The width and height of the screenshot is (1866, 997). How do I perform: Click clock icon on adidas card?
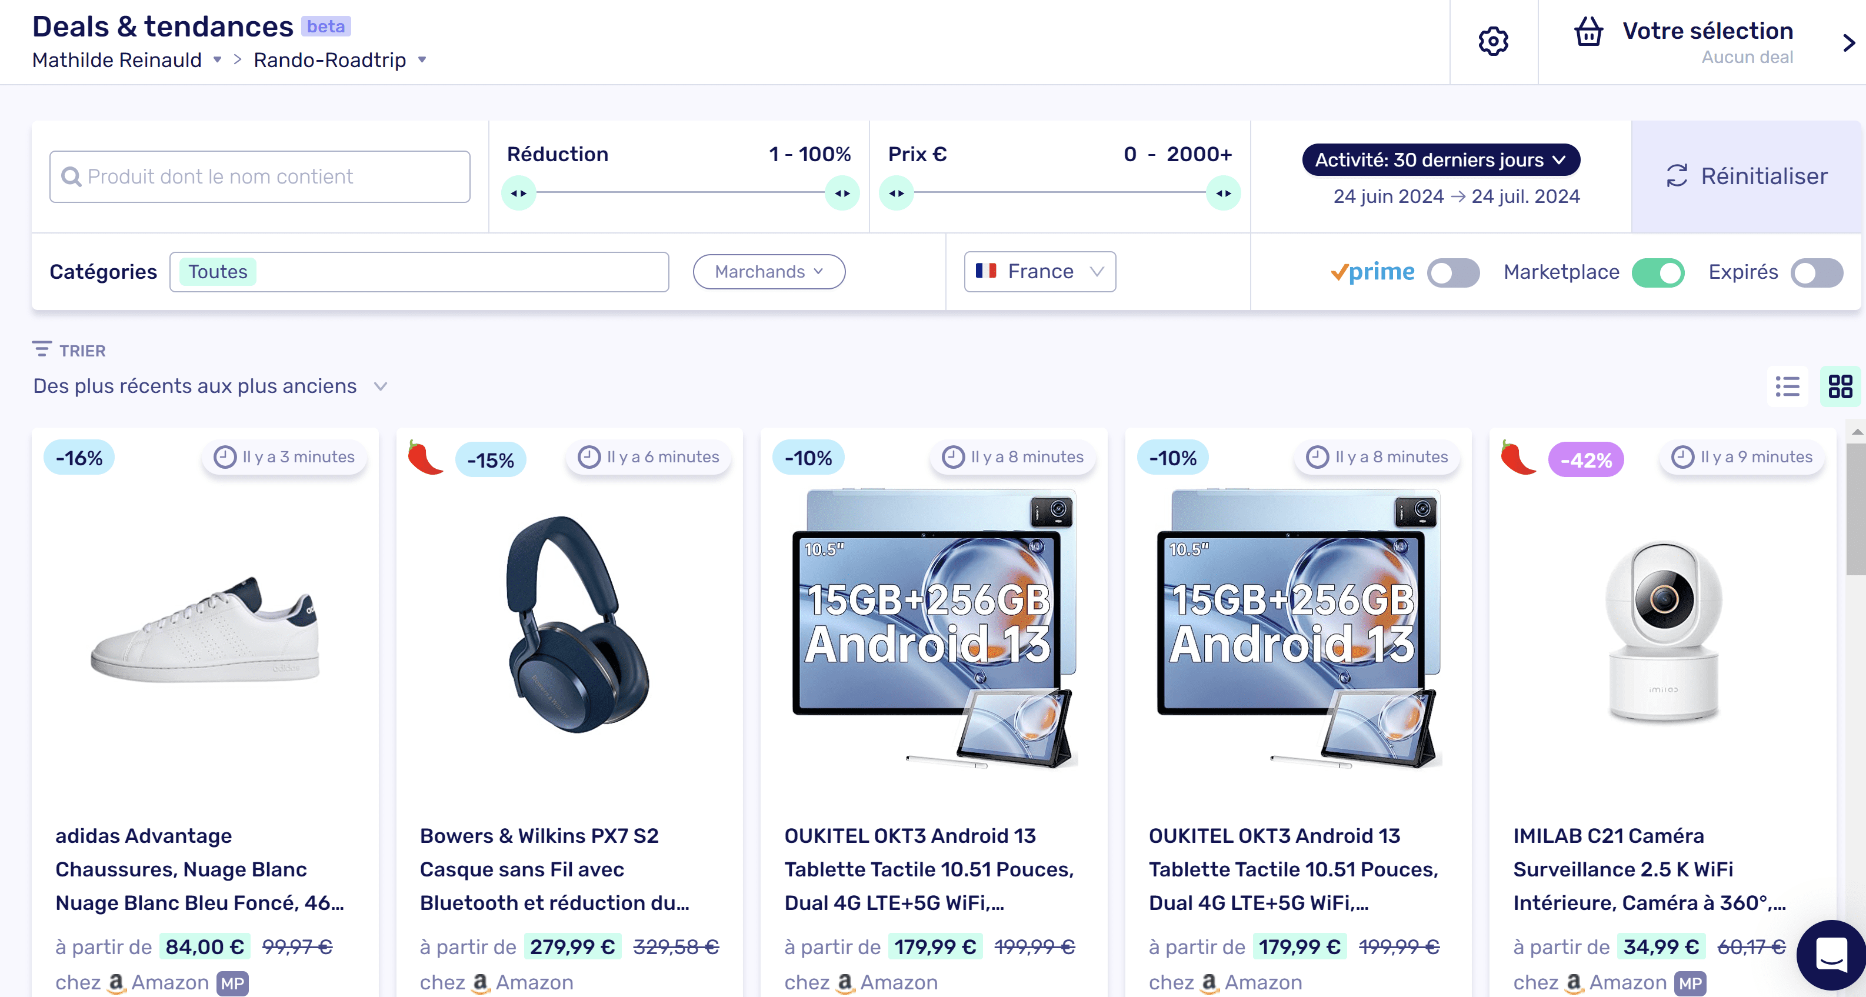(x=225, y=457)
